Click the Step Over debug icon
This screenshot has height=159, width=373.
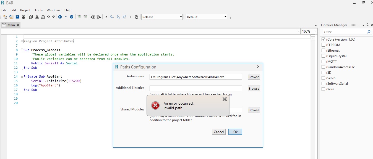pyautogui.click(x=118, y=17)
